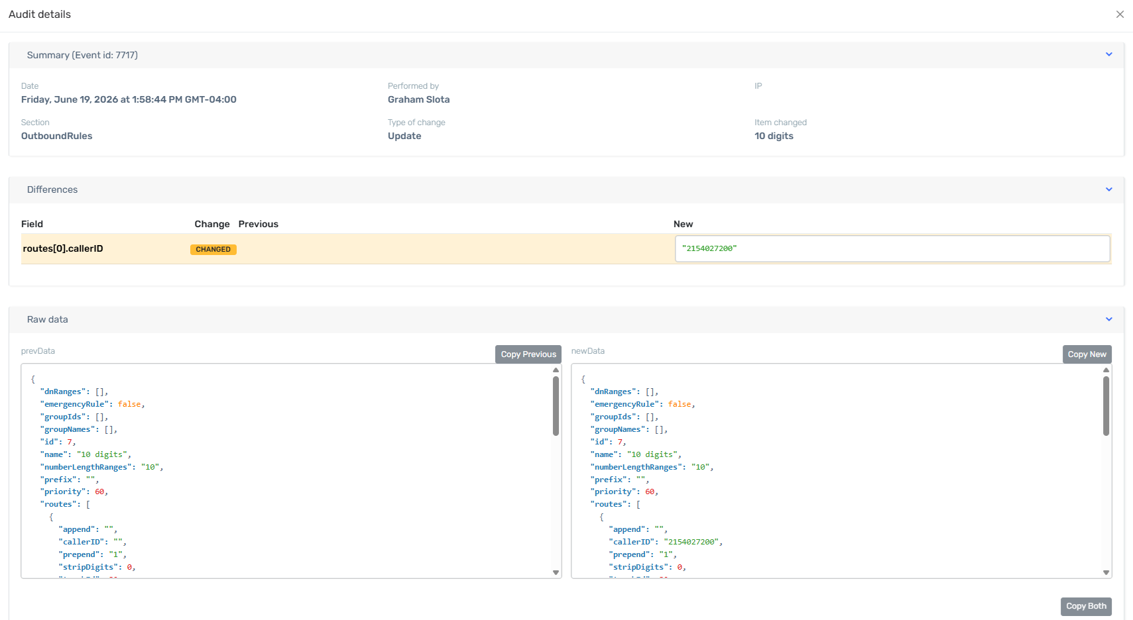
Task: Close the Audit details dialog
Action: click(1120, 15)
